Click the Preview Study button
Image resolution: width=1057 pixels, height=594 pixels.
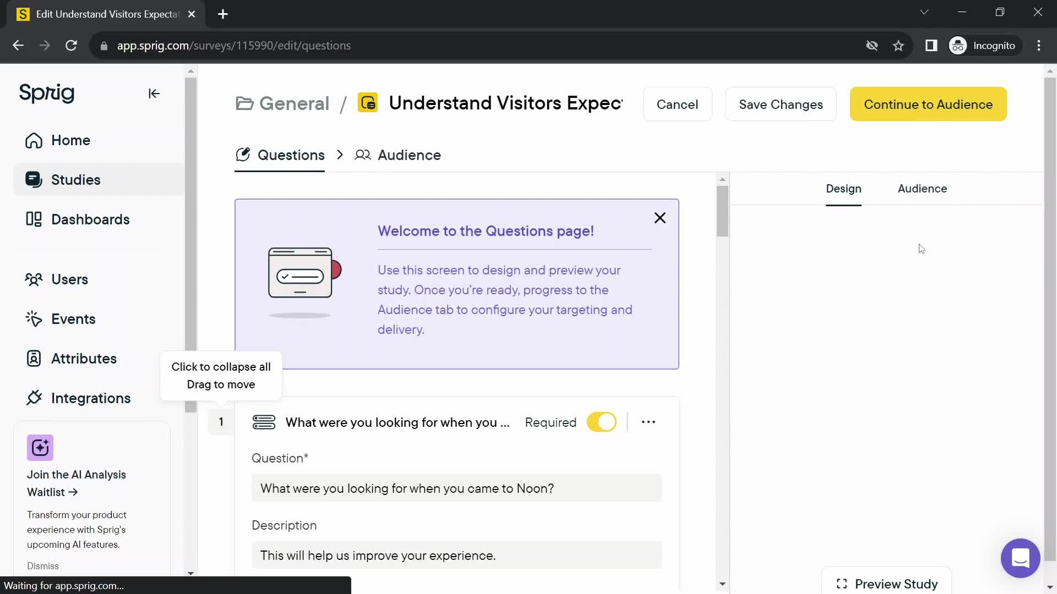pyautogui.click(x=889, y=585)
